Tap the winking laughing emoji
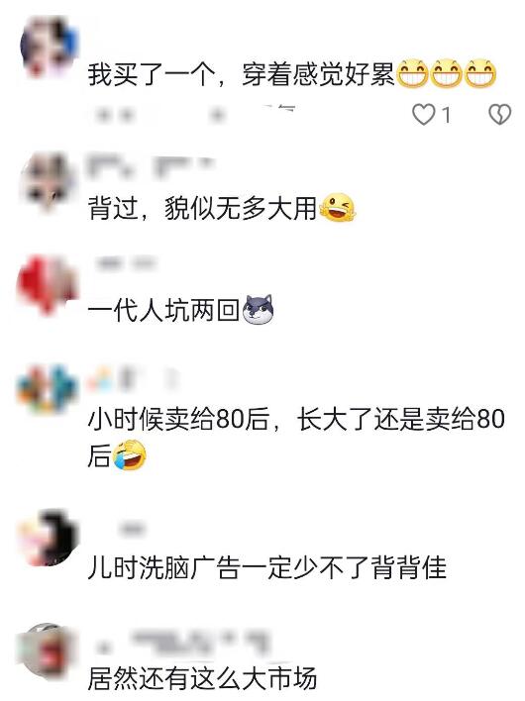Viewport: 525px width, 701px height. pyautogui.click(x=337, y=208)
